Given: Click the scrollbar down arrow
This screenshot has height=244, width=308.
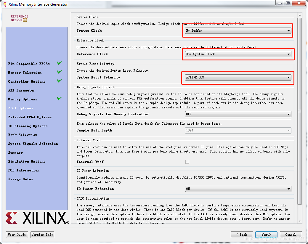Looking at the screenshot, I should 299,221.
